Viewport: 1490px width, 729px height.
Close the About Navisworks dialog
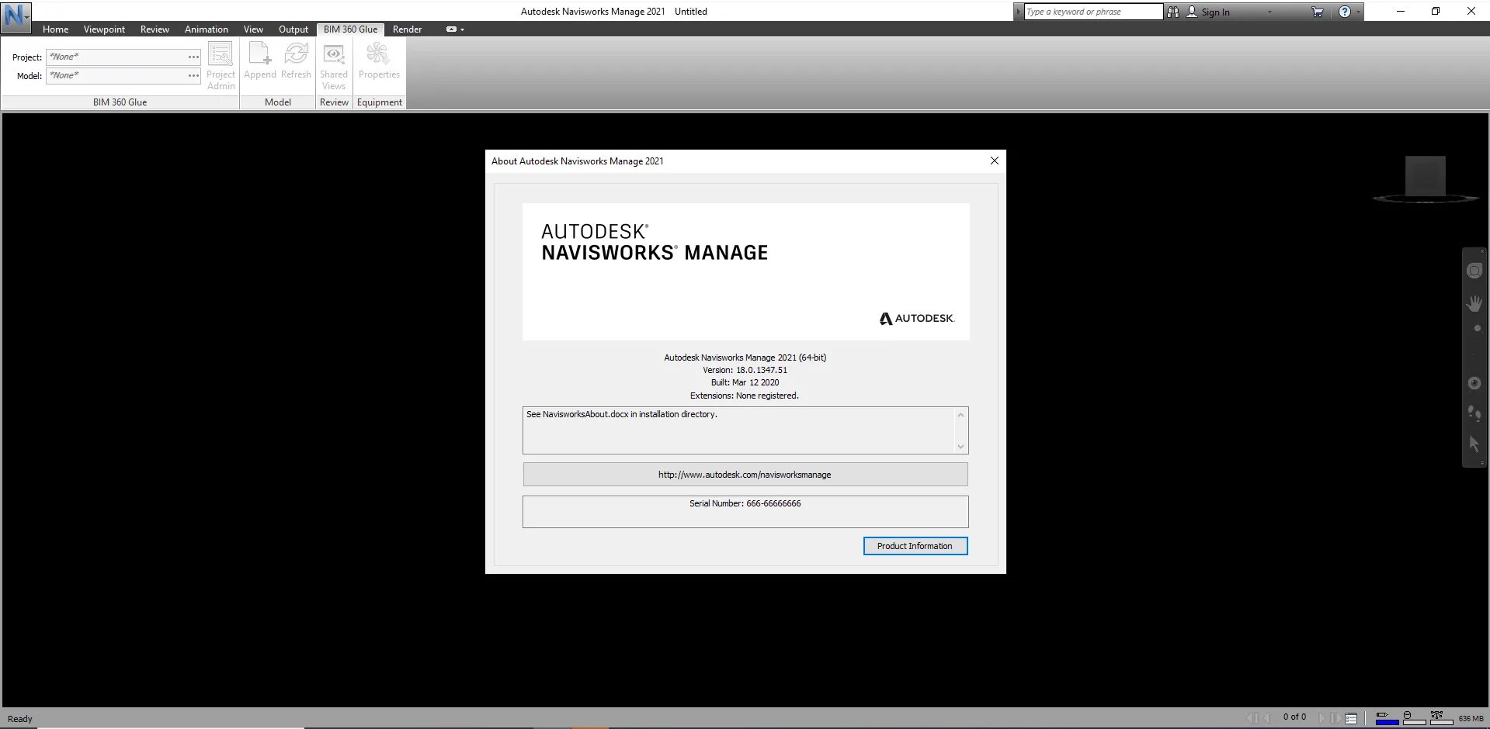tap(994, 161)
